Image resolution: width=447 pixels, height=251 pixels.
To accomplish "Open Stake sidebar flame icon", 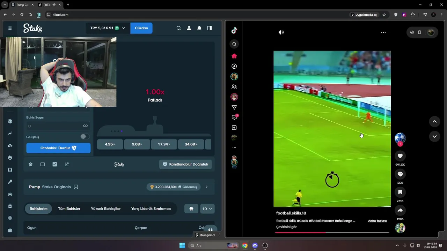I will (10, 158).
